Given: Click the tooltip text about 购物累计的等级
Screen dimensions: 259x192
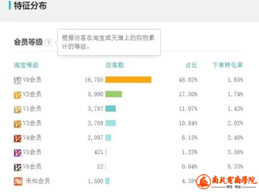Looking at the screenshot, I should (108, 42).
